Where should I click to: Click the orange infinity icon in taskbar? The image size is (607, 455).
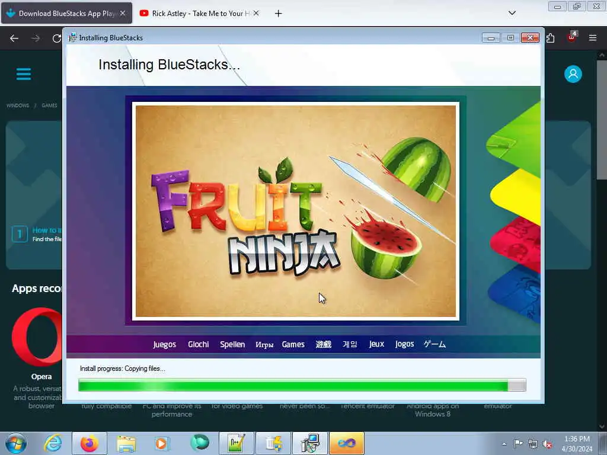pyautogui.click(x=347, y=443)
